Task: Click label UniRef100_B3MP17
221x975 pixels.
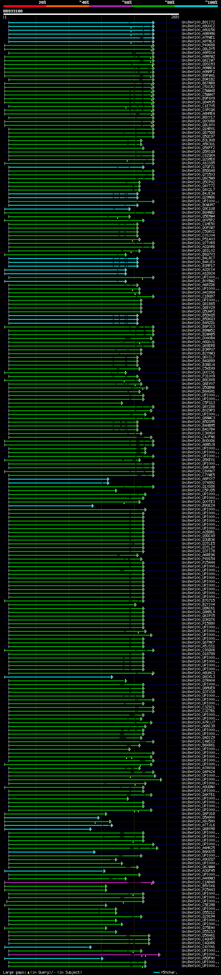Action: (198, 266)
